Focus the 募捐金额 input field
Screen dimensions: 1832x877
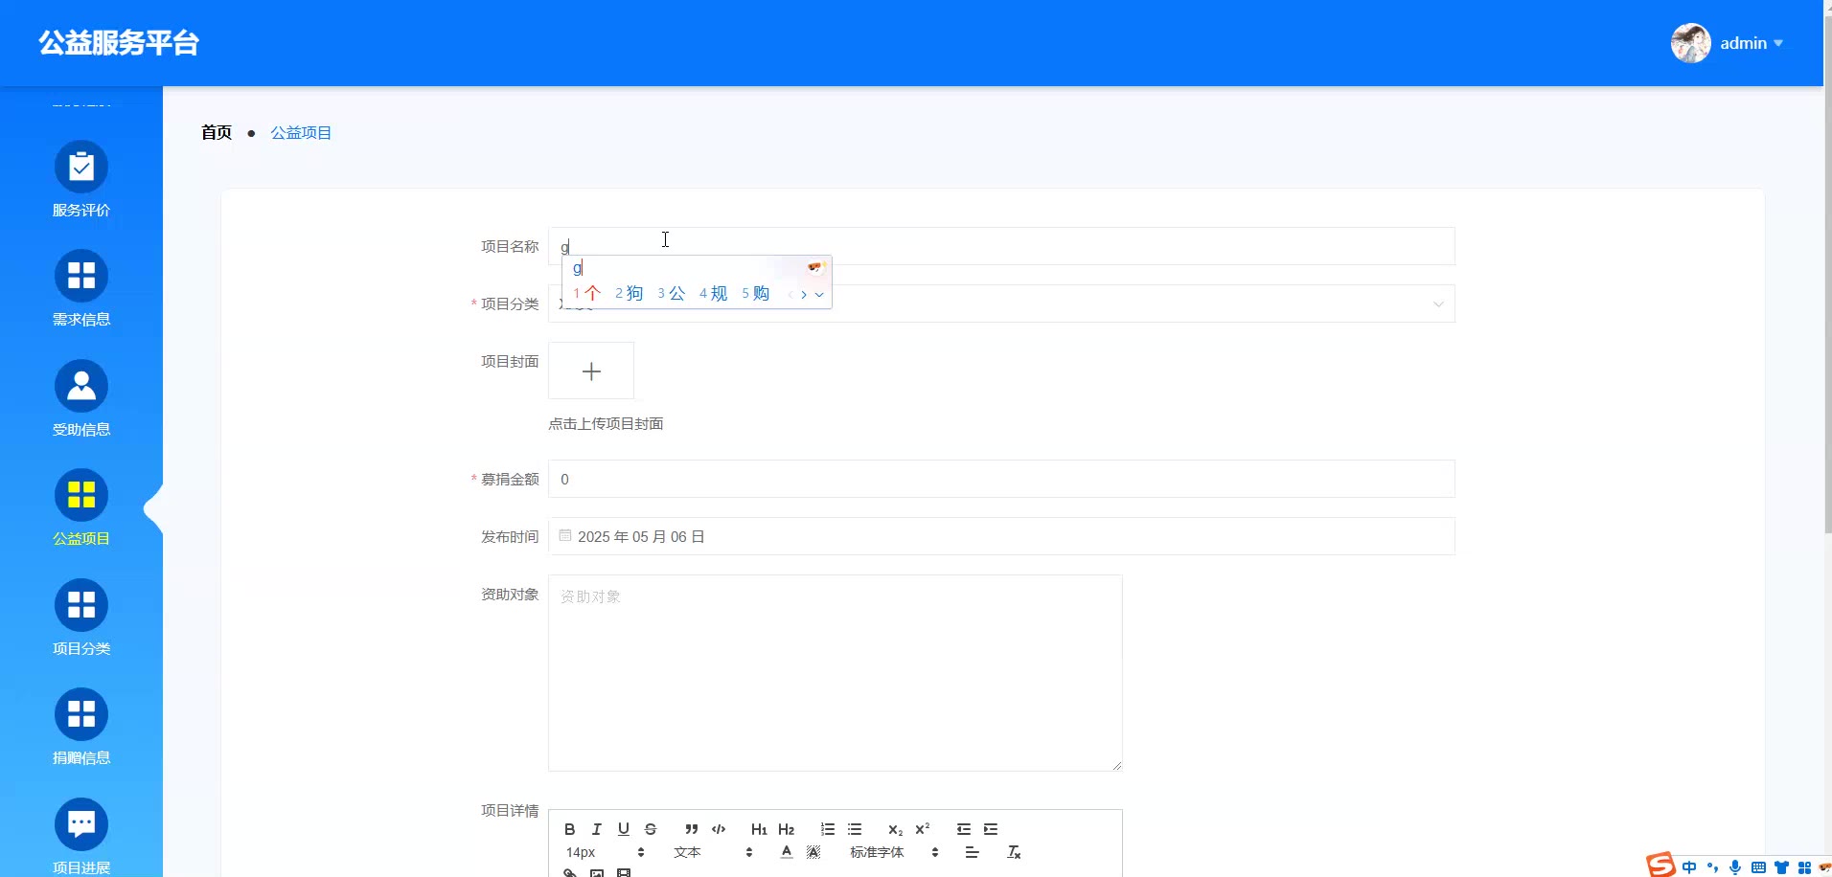click(1001, 479)
